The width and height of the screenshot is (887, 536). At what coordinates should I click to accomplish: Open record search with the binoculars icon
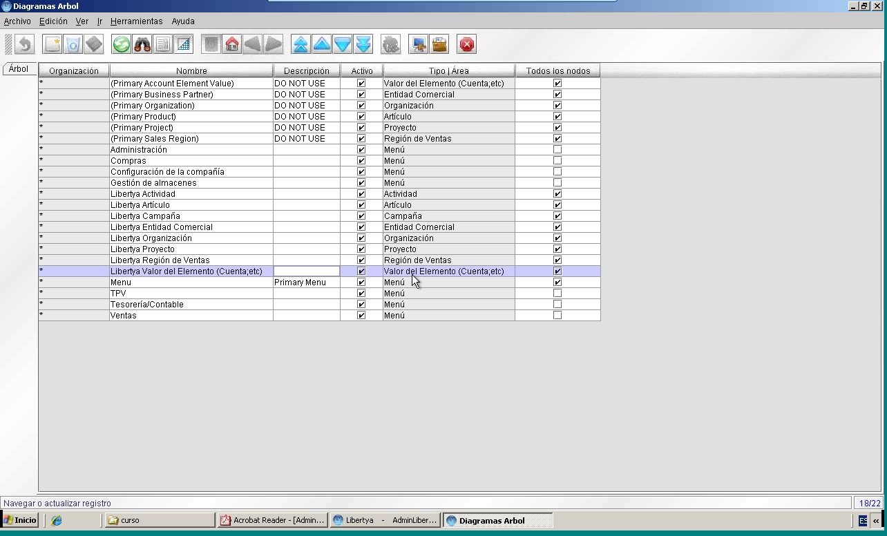(142, 45)
